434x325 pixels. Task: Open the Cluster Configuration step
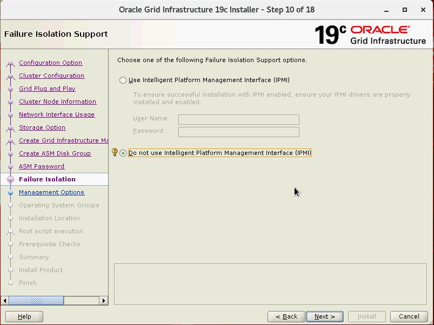(51, 76)
